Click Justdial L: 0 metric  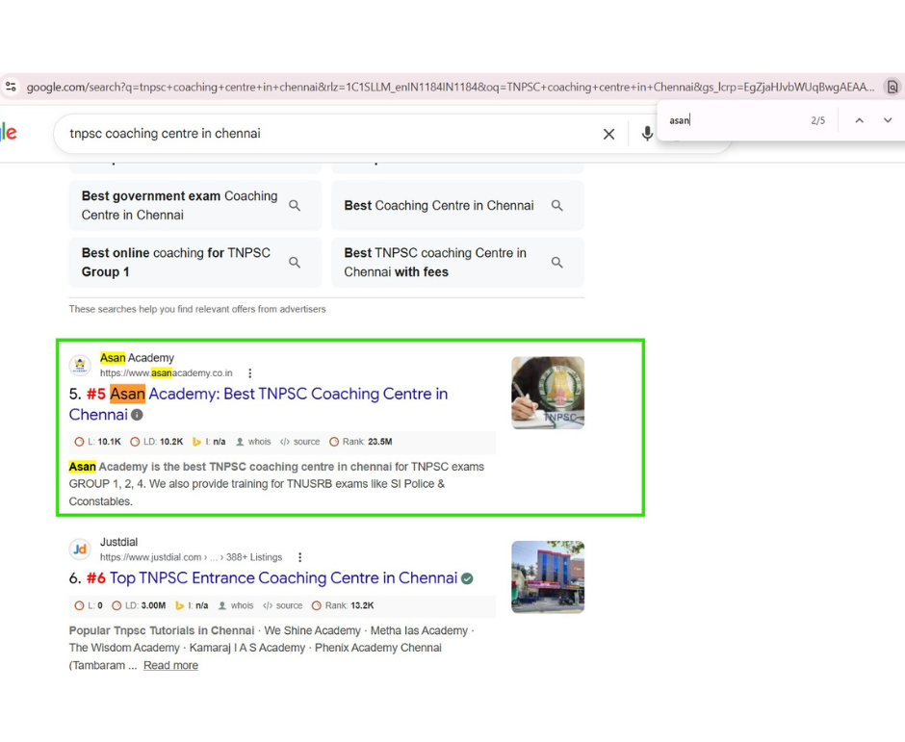(89, 606)
